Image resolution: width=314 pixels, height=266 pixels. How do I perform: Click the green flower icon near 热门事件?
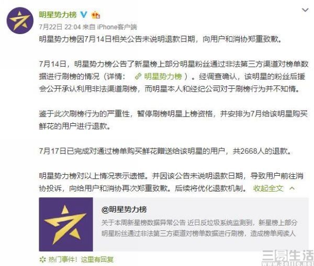point(43,260)
